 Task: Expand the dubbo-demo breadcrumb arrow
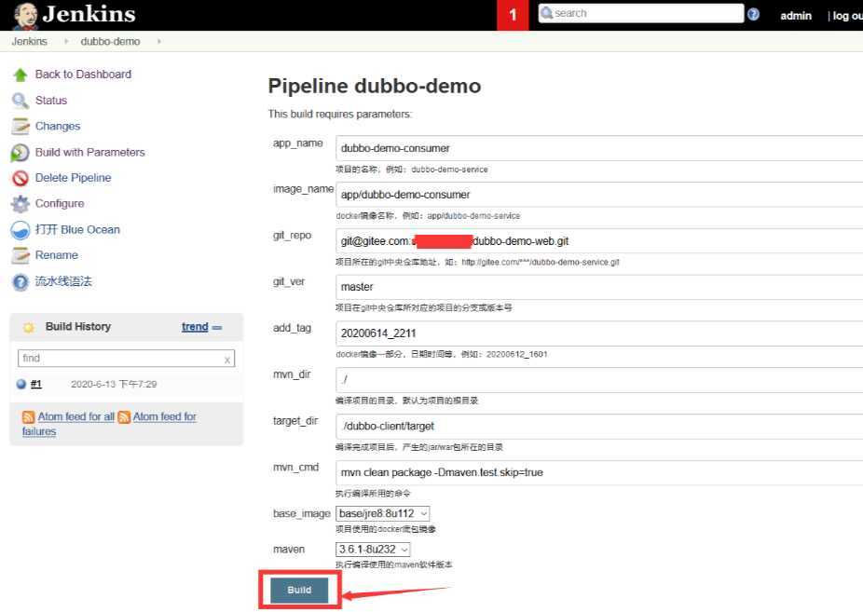(x=159, y=41)
